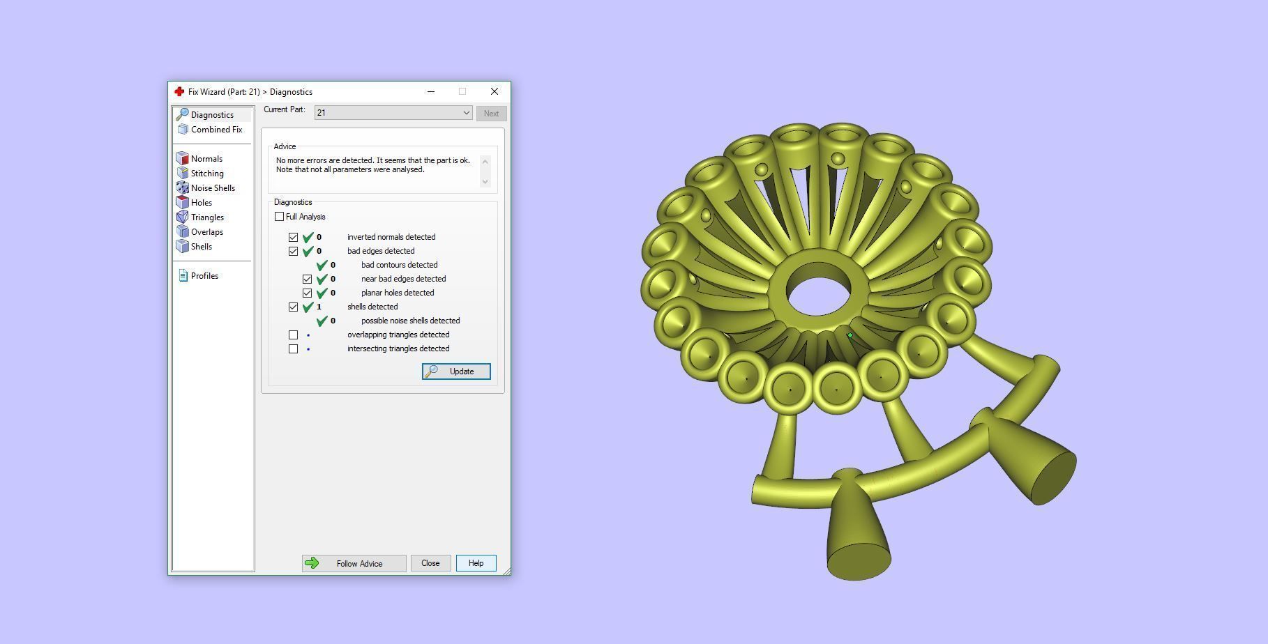Open the Current Part dropdown
The width and height of the screenshot is (1268, 644).
(x=393, y=112)
